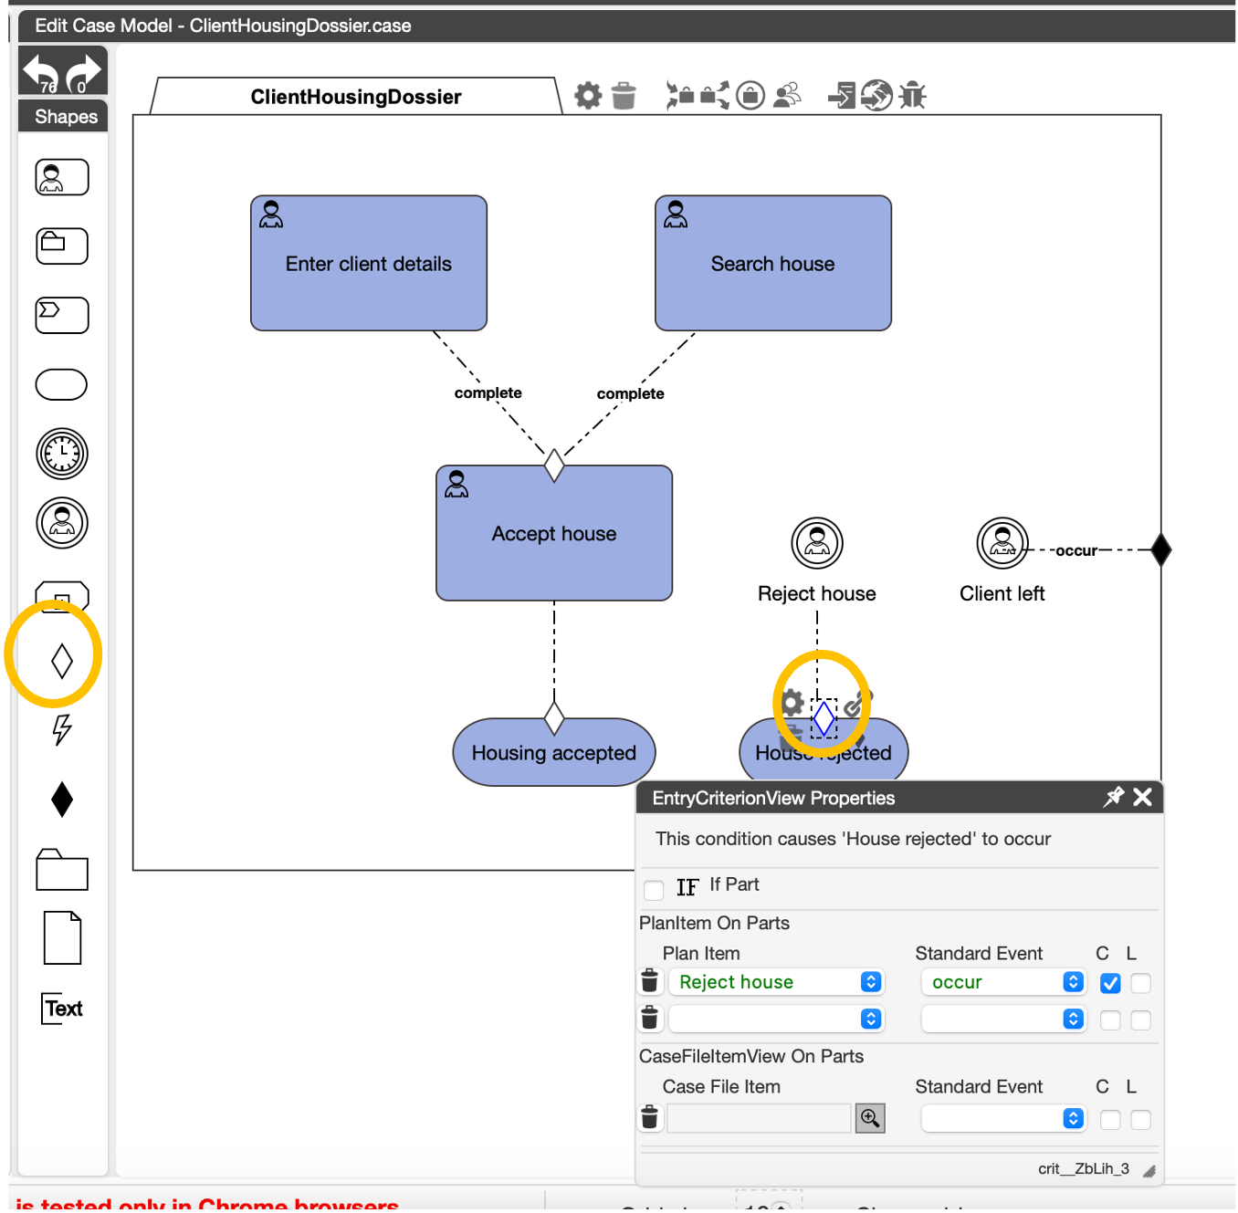Viewport: 1238px width, 1213px height.
Task: Open the occur Standard Event dropdown
Action: pyautogui.click(x=1003, y=982)
